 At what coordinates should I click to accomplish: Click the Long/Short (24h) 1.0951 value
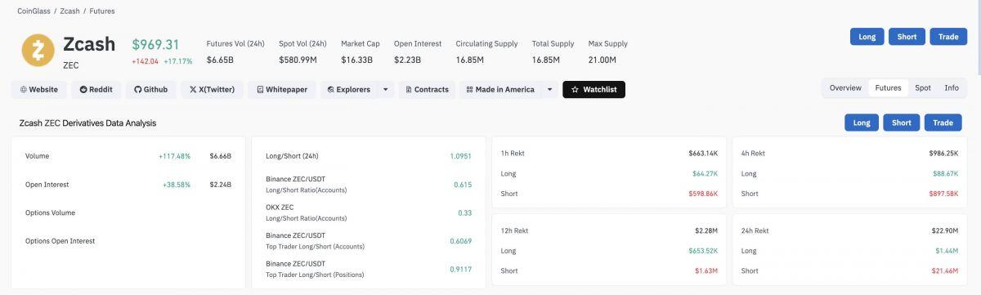[460, 156]
